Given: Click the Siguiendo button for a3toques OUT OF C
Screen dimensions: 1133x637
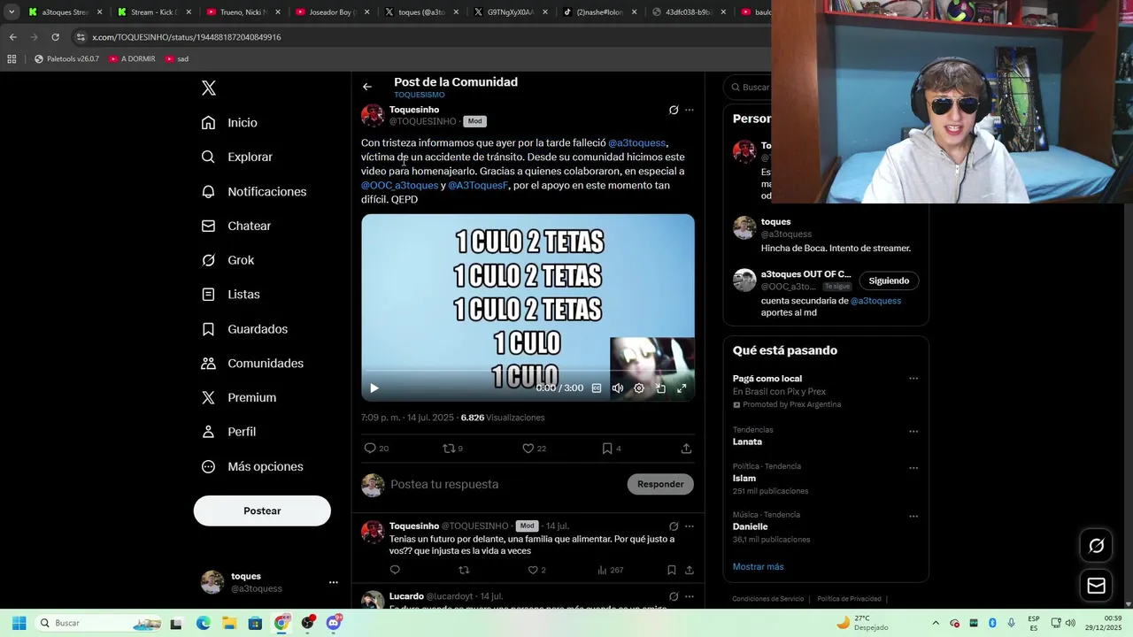Looking at the screenshot, I should [889, 280].
